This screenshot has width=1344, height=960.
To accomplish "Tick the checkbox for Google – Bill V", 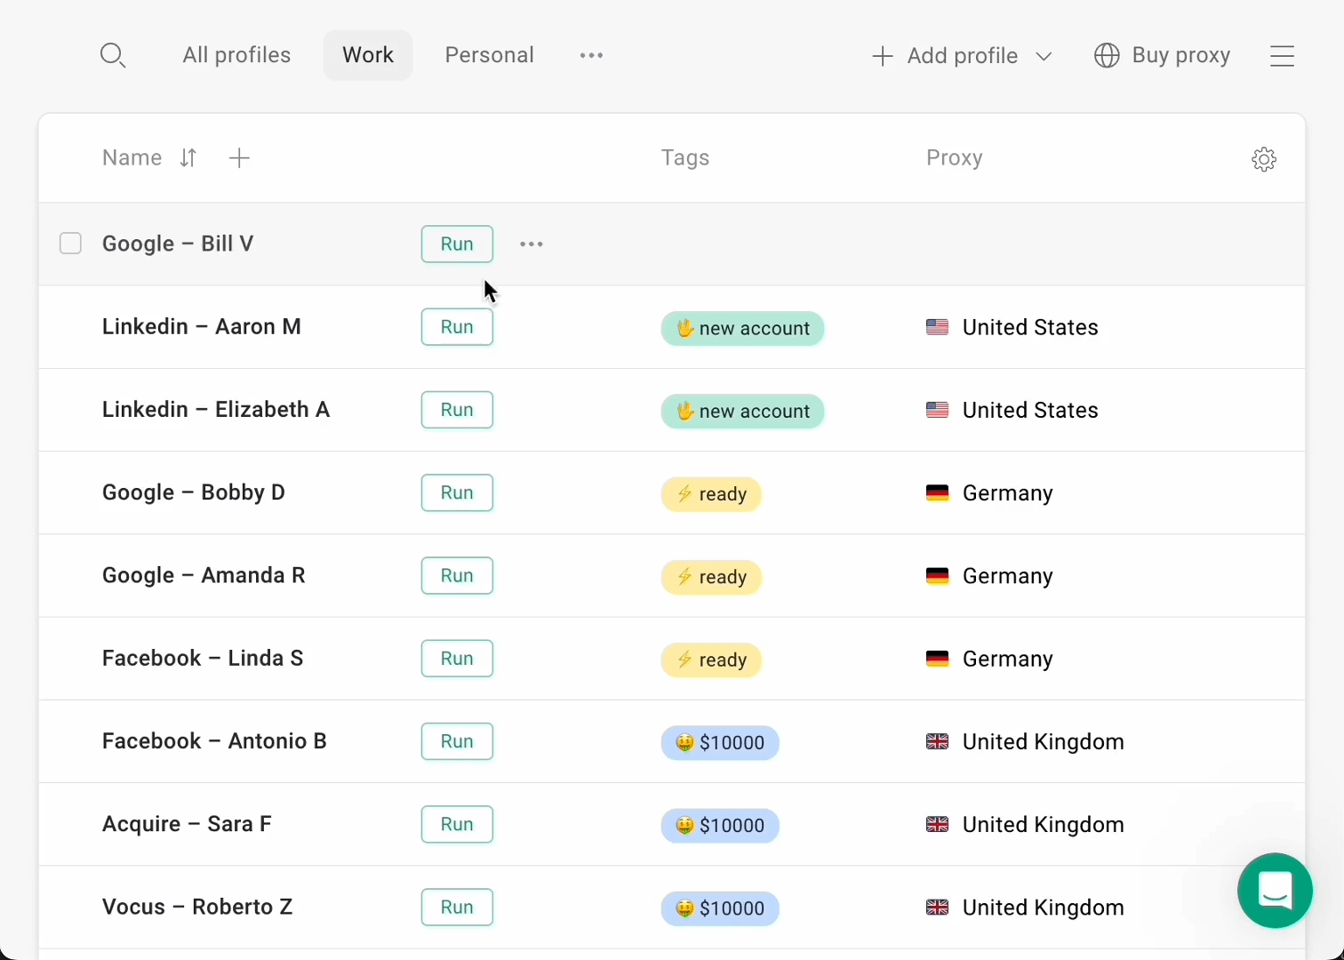I will pos(70,244).
